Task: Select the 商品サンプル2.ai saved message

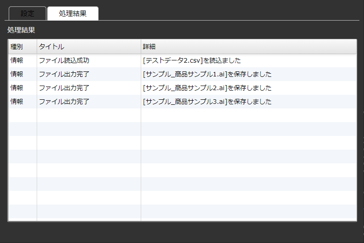Action: click(248, 88)
